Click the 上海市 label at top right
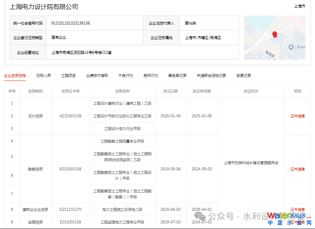 point(299,6)
